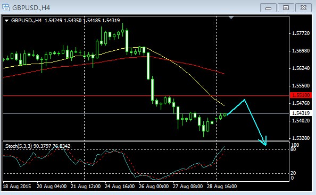Image resolution: width=316 pixels, height=195 pixels.
Task: Click the chart window icon beside GBPUSD.,H4 title
Action: [x=6, y=7]
